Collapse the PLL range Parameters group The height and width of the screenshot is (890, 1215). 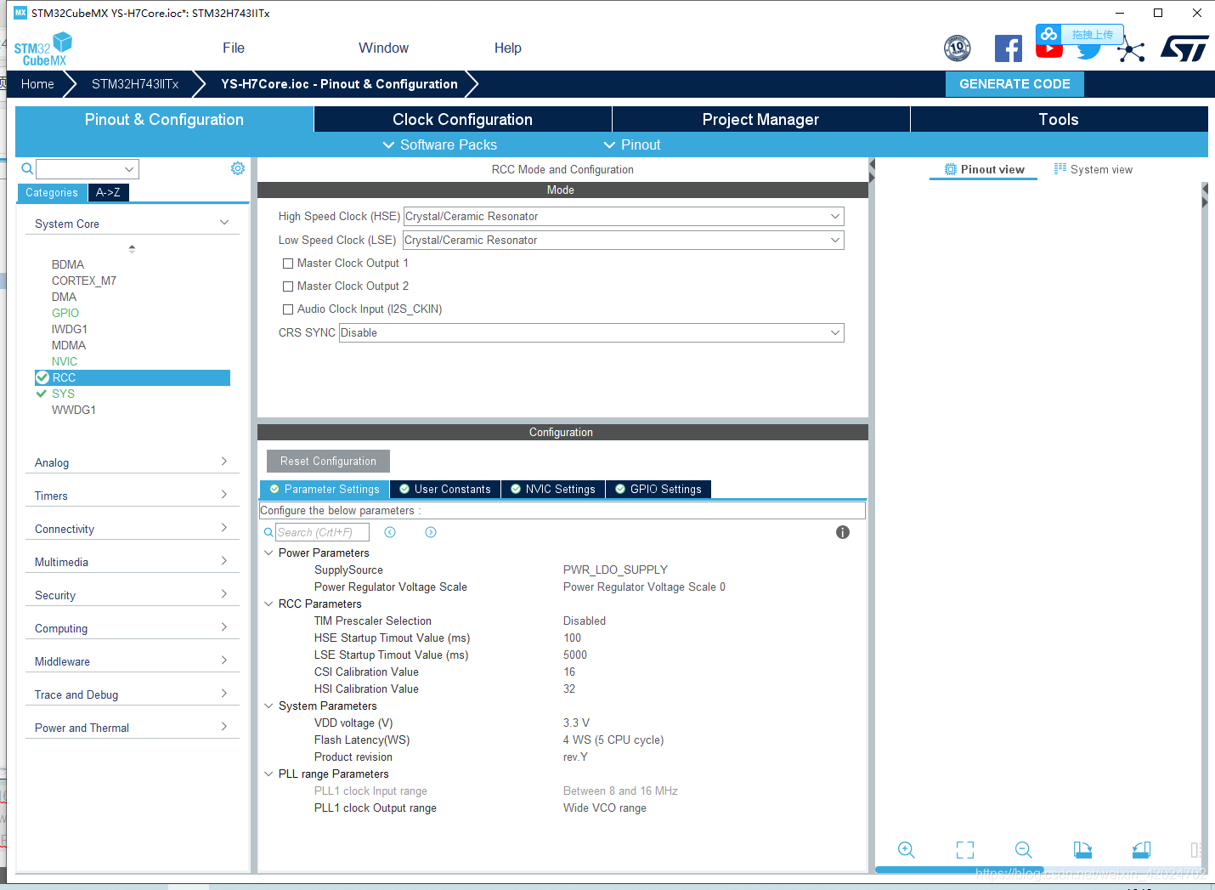pos(268,774)
